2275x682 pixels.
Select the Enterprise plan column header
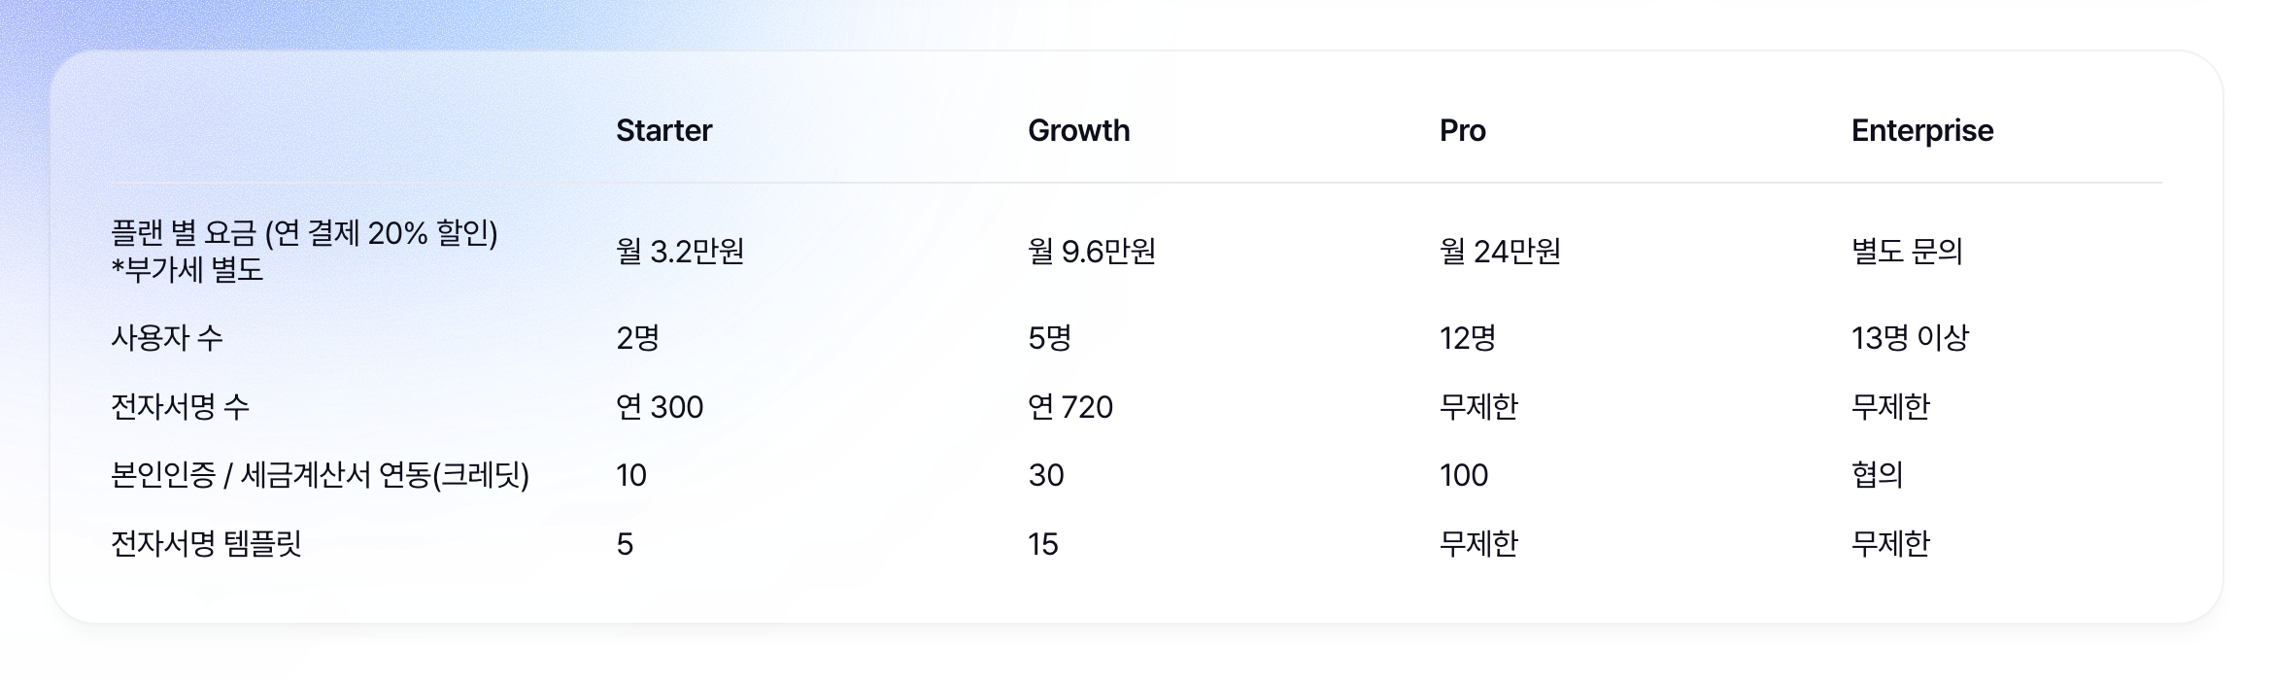pos(1921,130)
